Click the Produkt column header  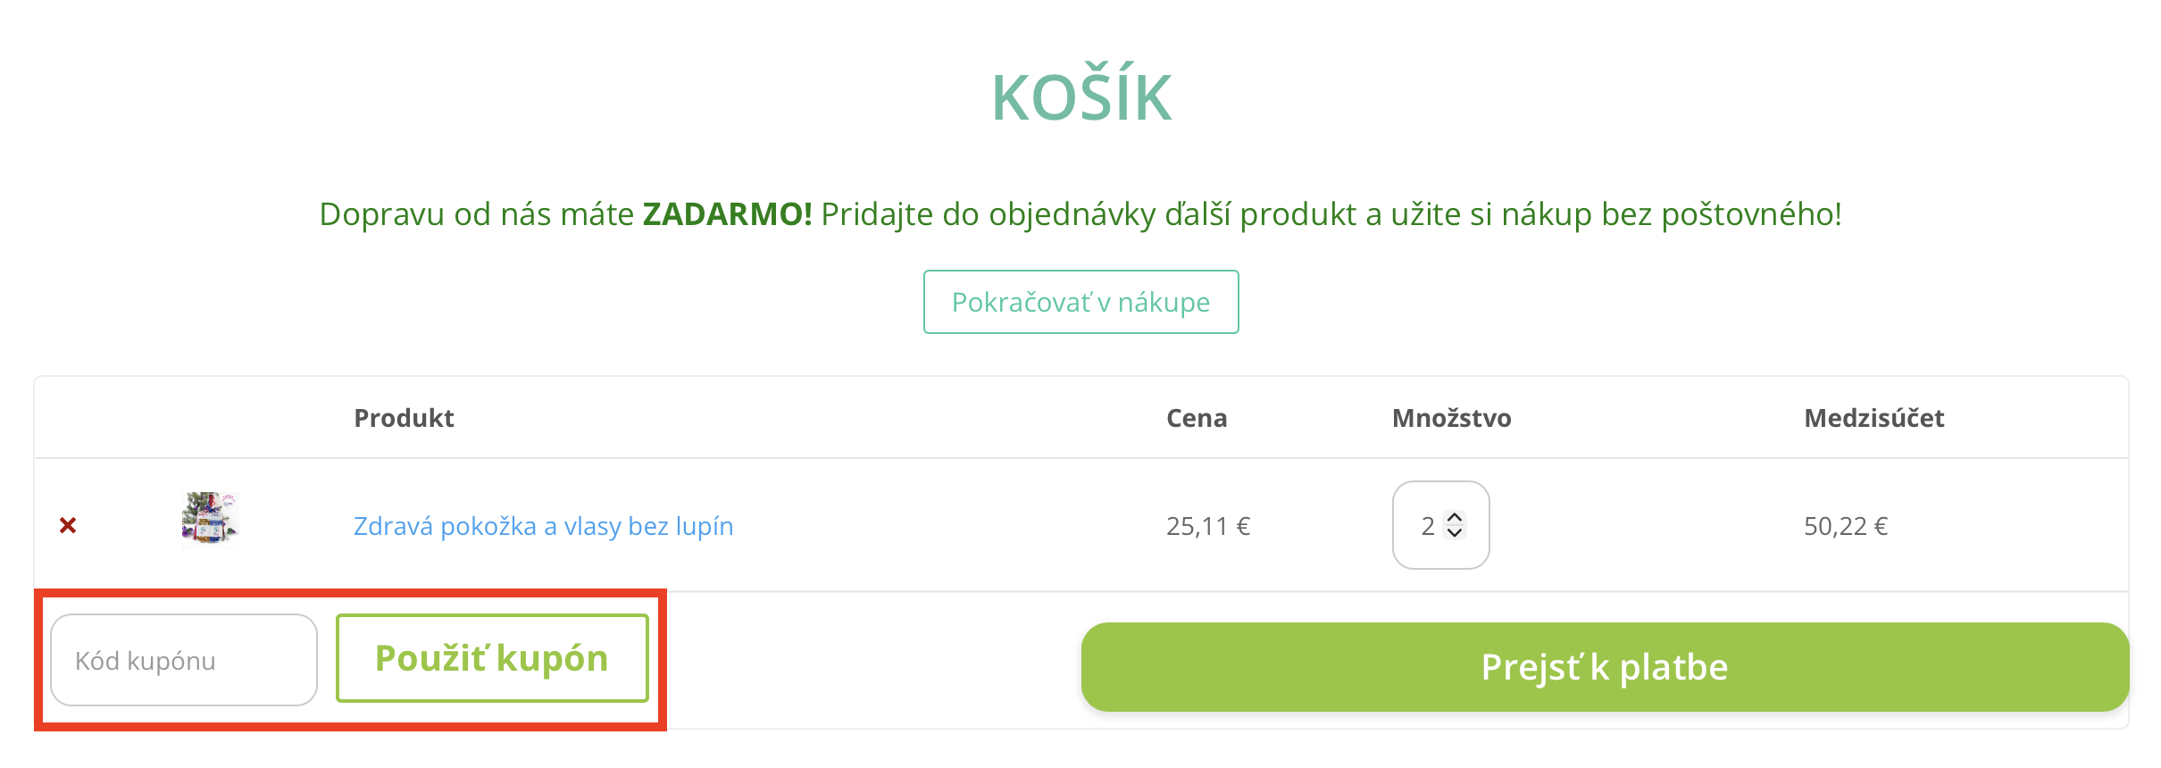[x=404, y=418]
